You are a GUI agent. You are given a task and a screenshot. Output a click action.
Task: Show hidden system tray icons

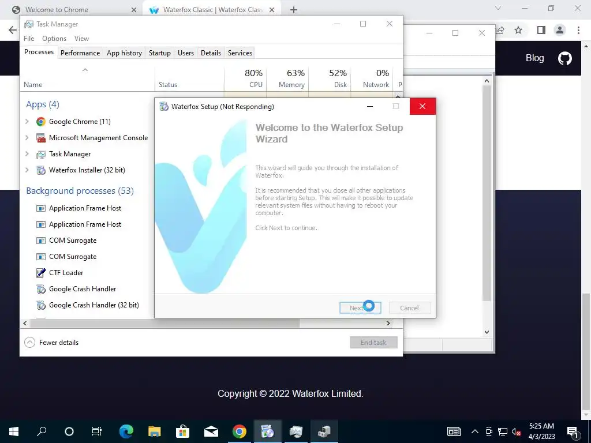point(475,431)
